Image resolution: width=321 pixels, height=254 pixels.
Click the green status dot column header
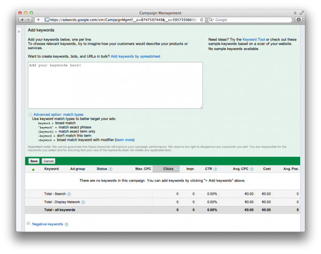click(x=33, y=170)
